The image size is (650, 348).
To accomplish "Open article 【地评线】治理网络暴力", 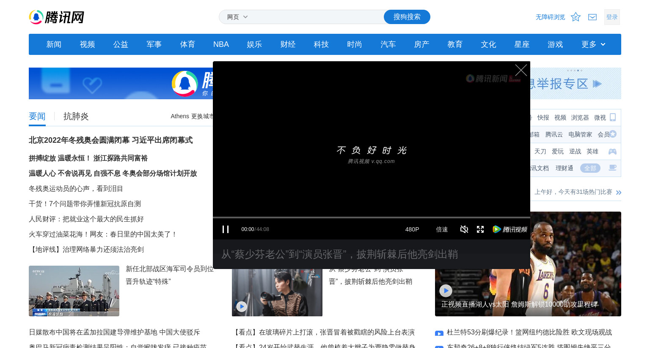I will pyautogui.click(x=86, y=249).
